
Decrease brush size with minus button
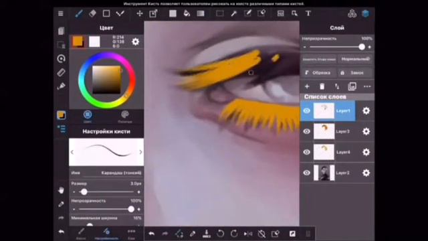[x=74, y=192]
